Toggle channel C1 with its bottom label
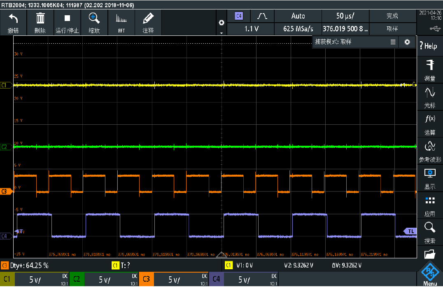The image size is (443, 287). coord(7,279)
